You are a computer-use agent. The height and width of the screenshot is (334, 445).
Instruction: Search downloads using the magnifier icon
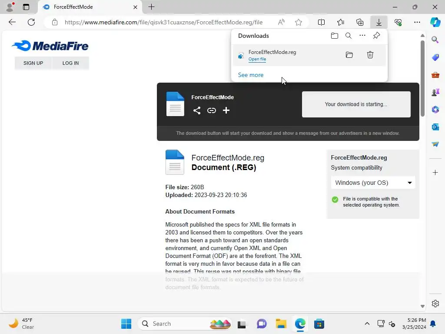(348, 36)
